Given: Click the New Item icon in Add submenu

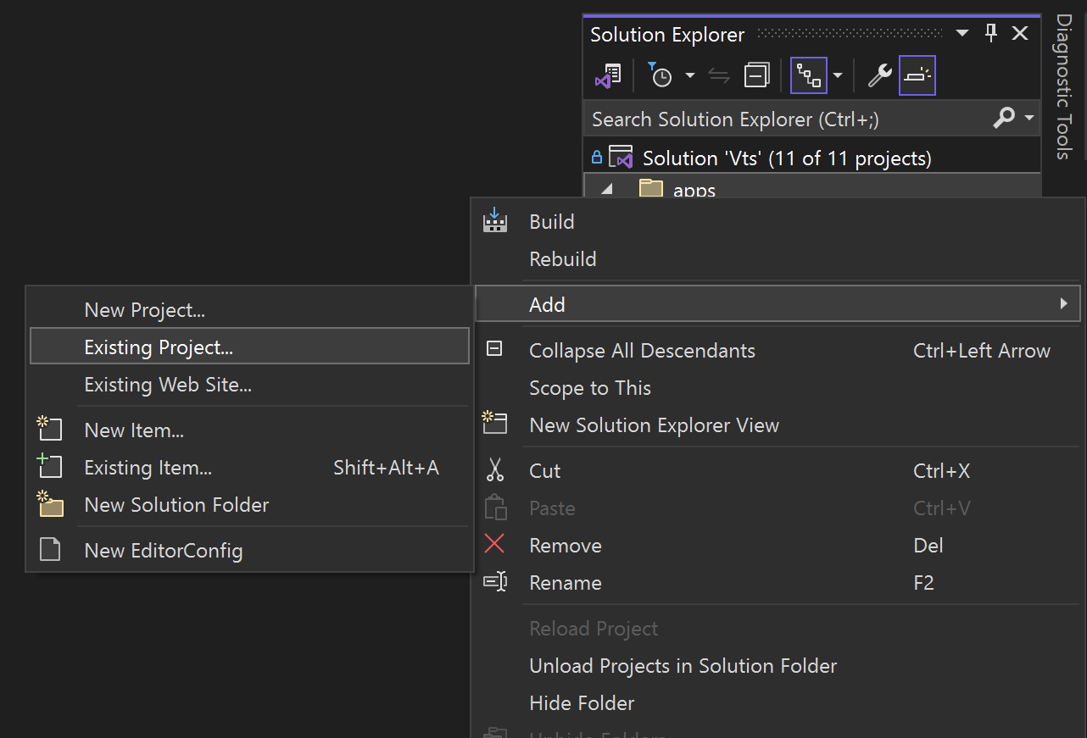Looking at the screenshot, I should [50, 429].
